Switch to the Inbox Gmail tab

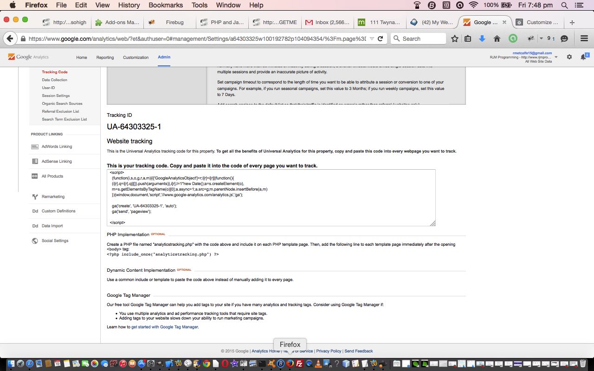327,22
